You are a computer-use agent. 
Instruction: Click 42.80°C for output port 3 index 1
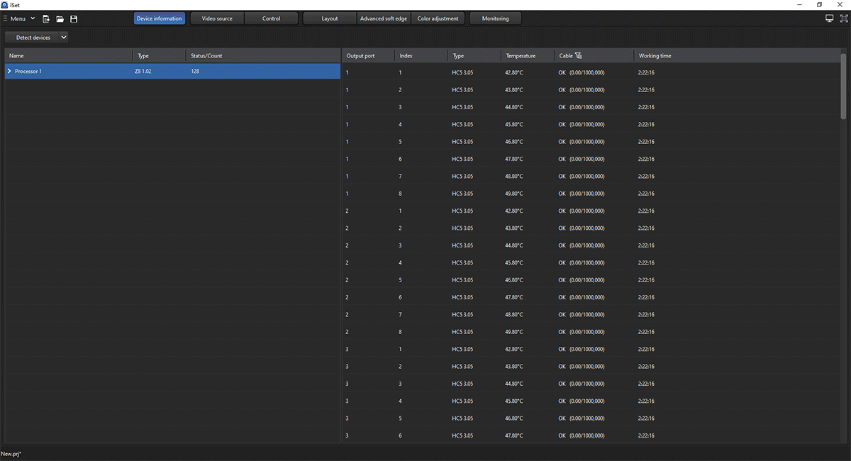tap(514, 349)
